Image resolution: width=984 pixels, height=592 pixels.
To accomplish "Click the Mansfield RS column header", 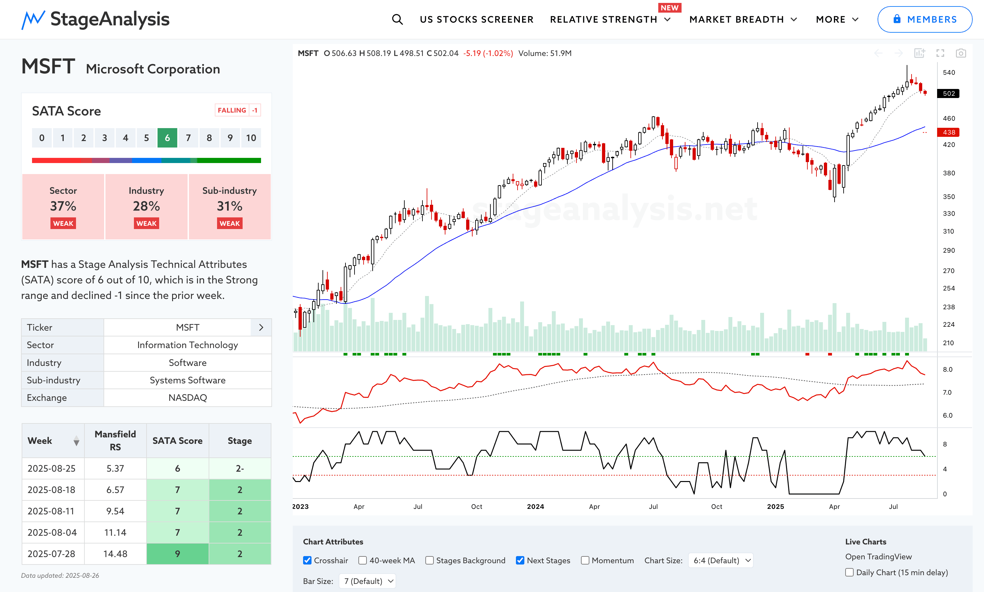I will click(x=115, y=441).
